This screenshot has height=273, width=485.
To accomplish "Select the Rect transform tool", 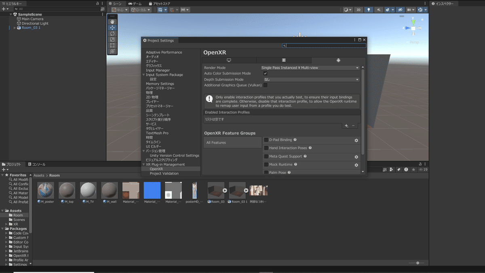I will click(x=112, y=45).
